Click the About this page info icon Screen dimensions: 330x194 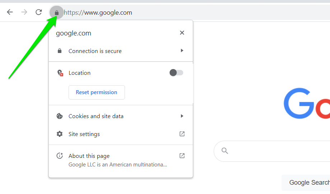(60, 156)
